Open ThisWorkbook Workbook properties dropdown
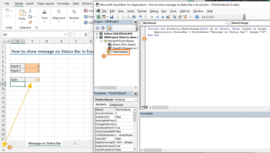 pyautogui.click(x=136, y=100)
